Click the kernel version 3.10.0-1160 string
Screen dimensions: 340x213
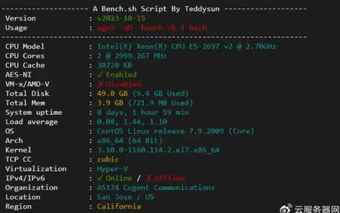(158, 150)
